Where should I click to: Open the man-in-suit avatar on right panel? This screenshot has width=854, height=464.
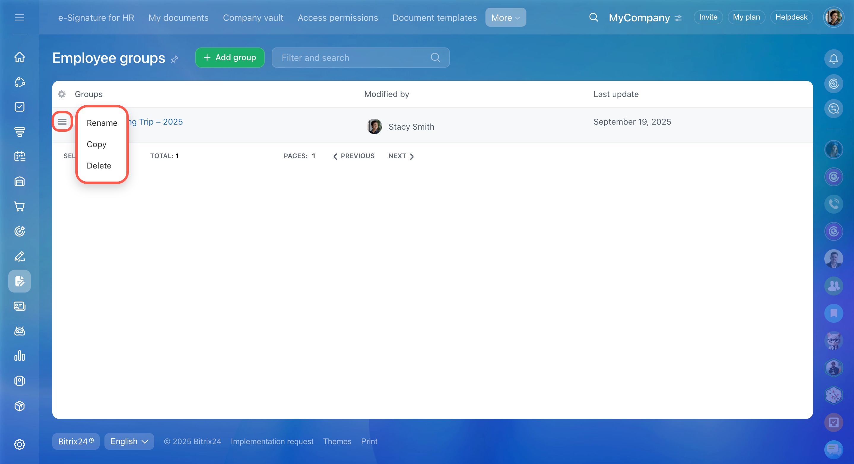click(834, 258)
